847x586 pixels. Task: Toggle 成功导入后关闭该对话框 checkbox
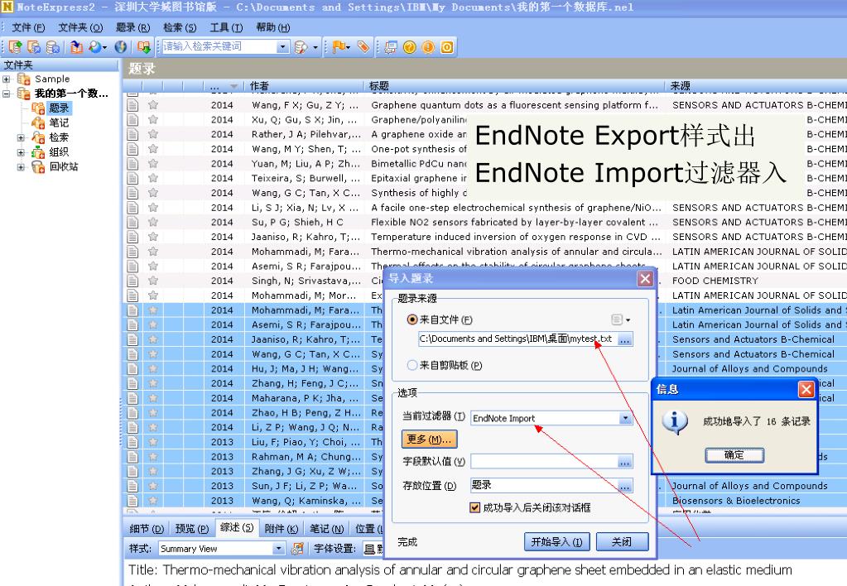pos(474,507)
